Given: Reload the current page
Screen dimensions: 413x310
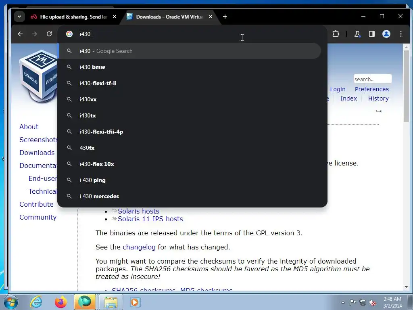Looking at the screenshot, I should [49, 34].
